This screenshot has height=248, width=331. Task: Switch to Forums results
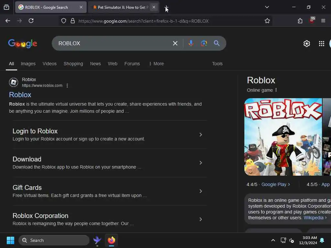click(132, 64)
